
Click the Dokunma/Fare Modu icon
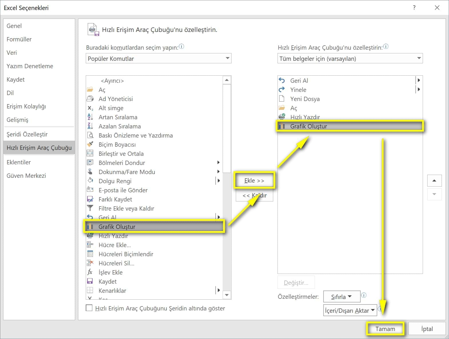(90, 172)
